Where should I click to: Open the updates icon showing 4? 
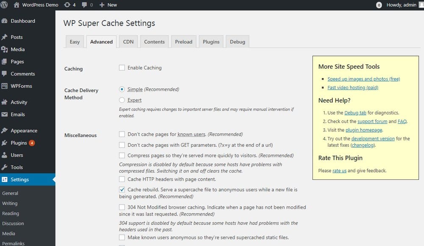(x=67, y=5)
